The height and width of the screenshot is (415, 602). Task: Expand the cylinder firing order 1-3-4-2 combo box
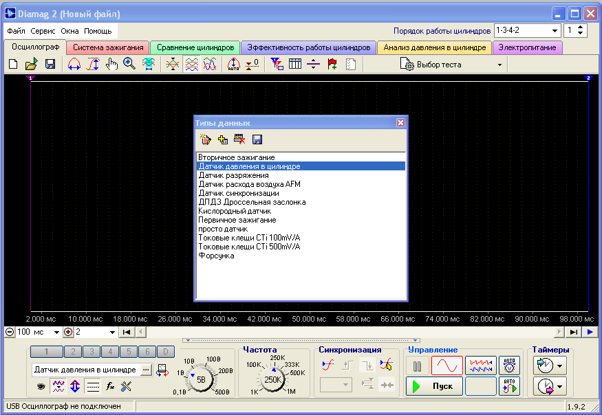[x=555, y=31]
